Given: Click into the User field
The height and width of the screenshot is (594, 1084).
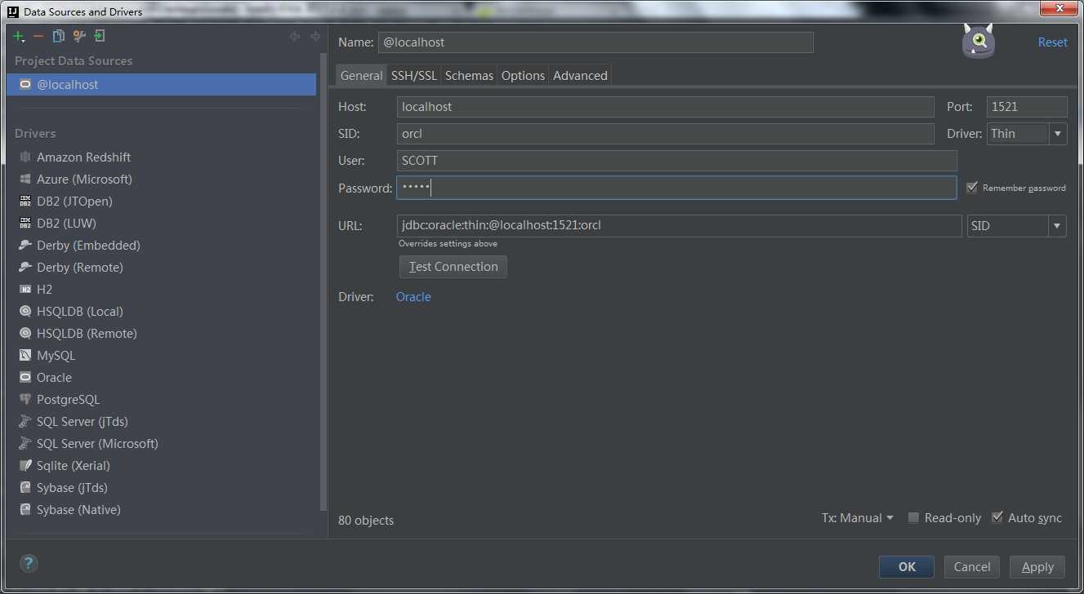Looking at the screenshot, I should tap(676, 161).
